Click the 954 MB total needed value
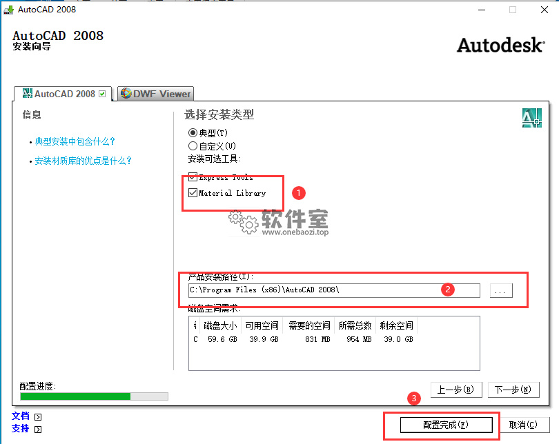The width and height of the screenshot is (559, 444). (359, 340)
